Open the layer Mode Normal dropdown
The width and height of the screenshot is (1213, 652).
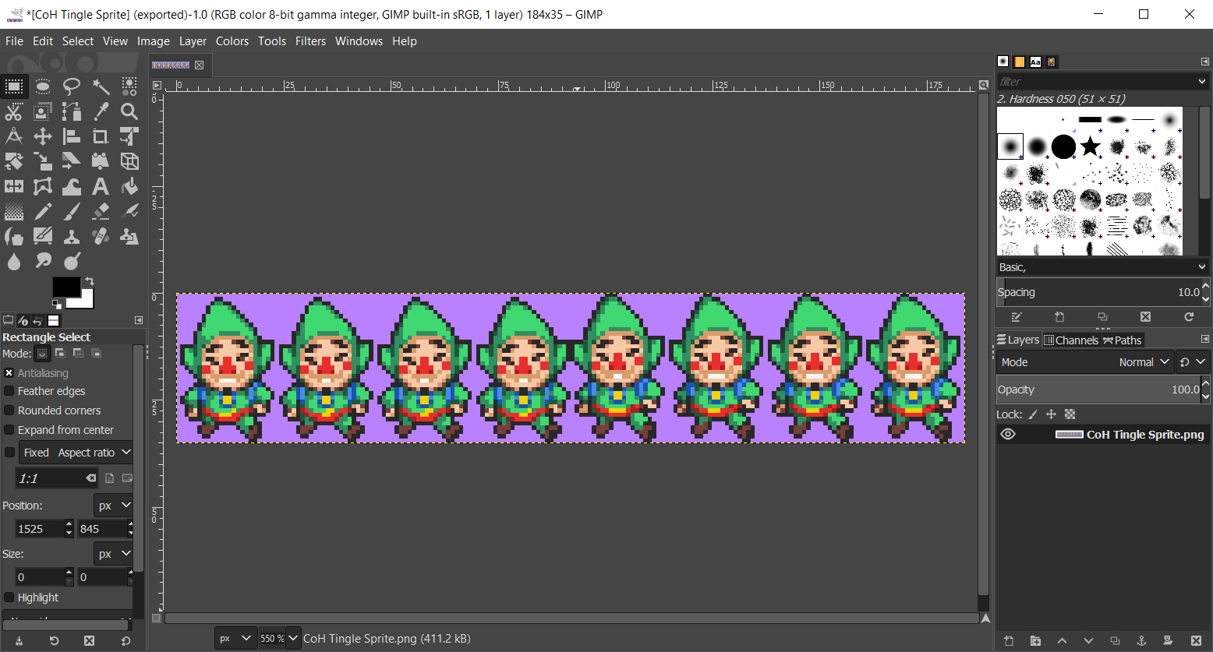pyautogui.click(x=1144, y=362)
